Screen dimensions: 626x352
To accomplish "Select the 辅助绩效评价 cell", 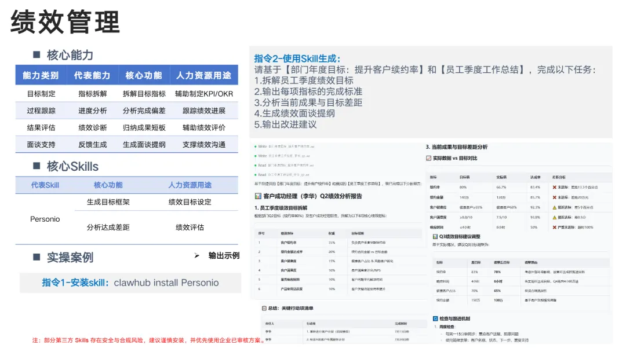I will point(204,127).
